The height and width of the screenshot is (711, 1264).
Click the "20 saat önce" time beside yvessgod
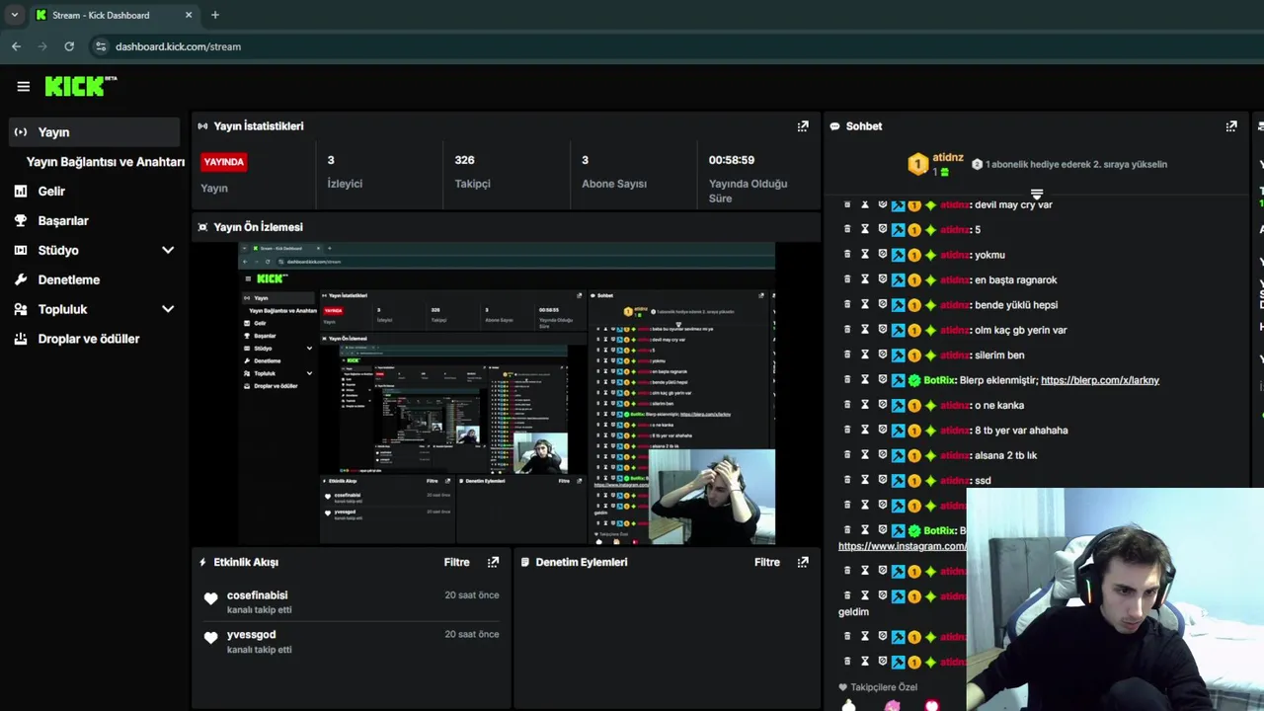pyautogui.click(x=472, y=635)
